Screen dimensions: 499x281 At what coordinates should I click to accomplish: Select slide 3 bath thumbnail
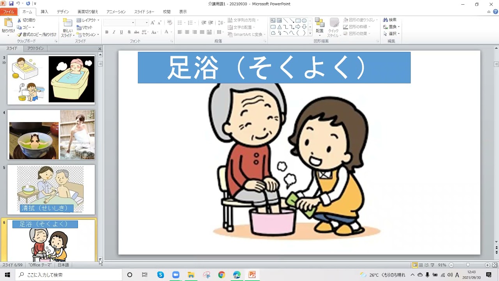click(51, 80)
